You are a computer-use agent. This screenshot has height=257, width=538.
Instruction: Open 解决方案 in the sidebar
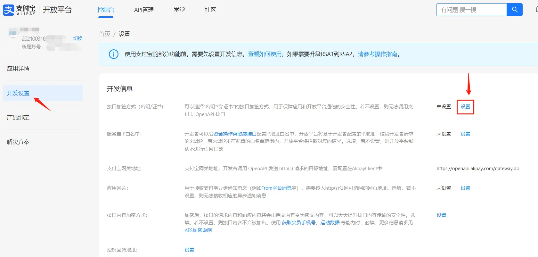coord(18,142)
